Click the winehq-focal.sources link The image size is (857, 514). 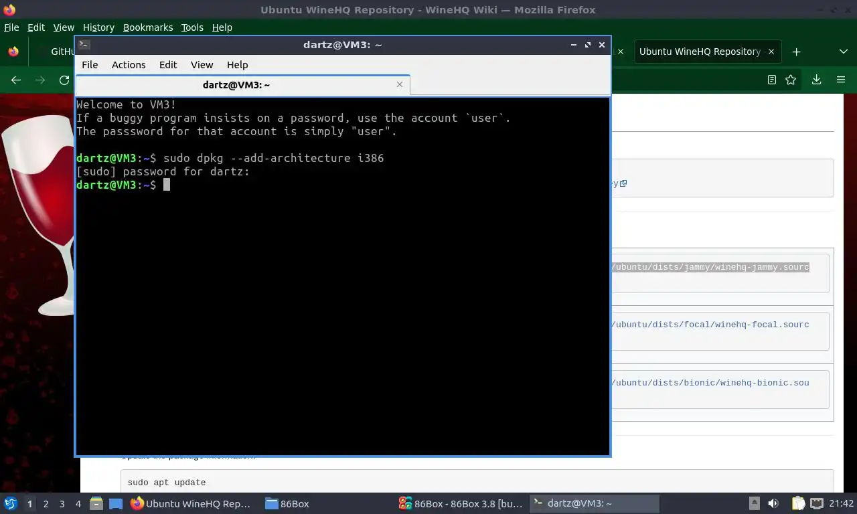[x=710, y=325]
